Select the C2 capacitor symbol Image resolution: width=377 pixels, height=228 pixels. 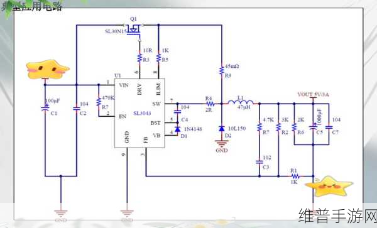tap(77, 109)
